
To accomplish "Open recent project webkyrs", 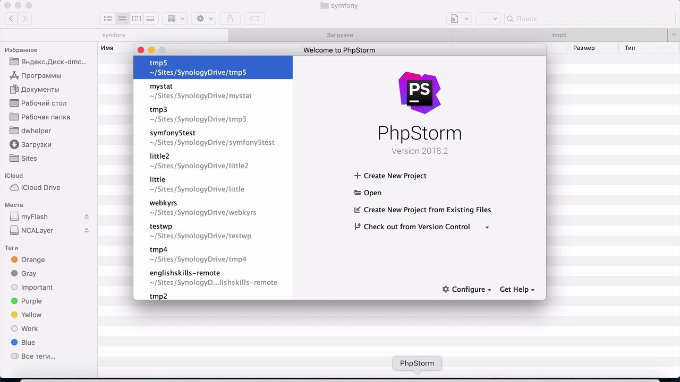I will pyautogui.click(x=213, y=207).
